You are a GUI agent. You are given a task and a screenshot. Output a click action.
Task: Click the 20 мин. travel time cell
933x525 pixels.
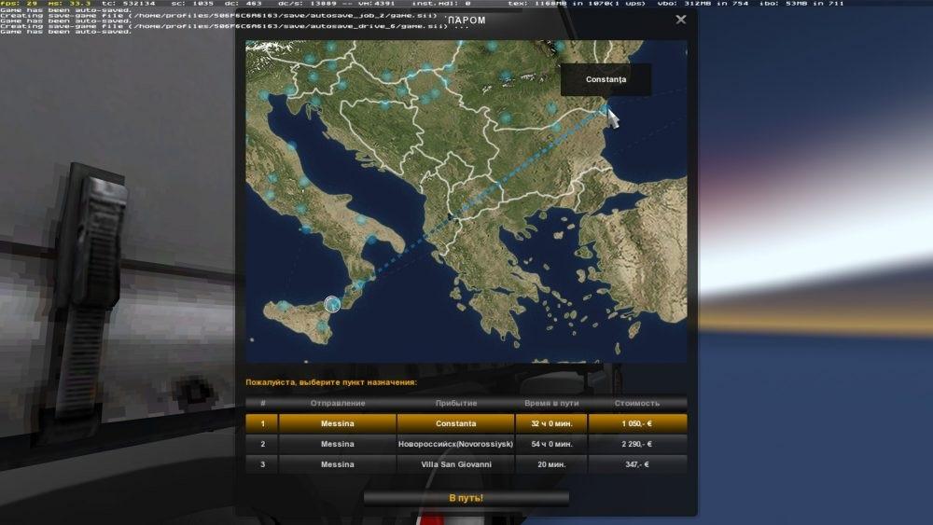[550, 464]
